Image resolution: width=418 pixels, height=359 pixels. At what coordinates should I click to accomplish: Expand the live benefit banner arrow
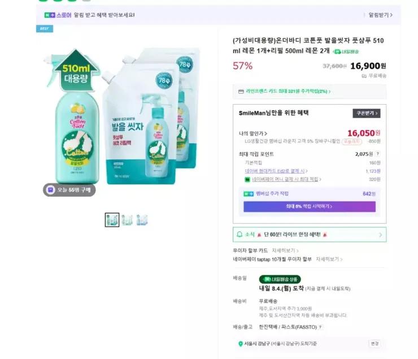tap(380, 235)
